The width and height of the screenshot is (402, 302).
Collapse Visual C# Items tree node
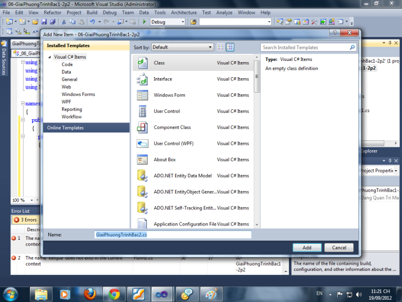coord(49,57)
